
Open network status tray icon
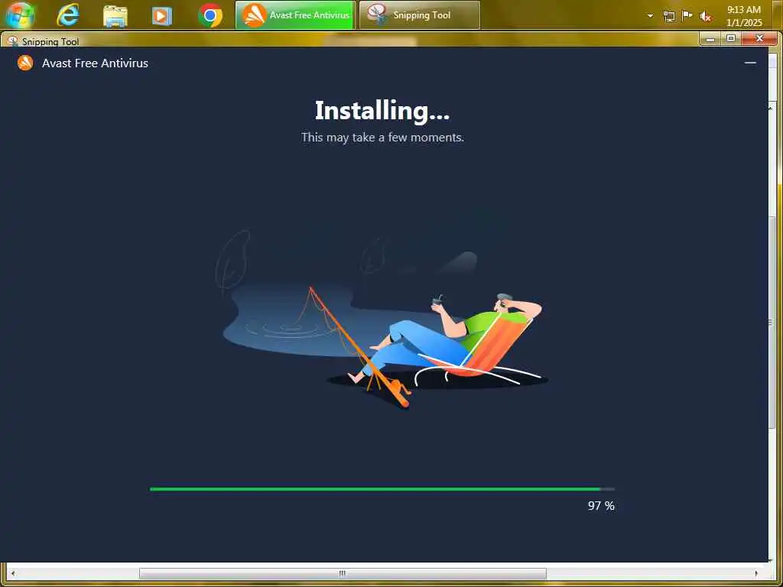coord(668,16)
